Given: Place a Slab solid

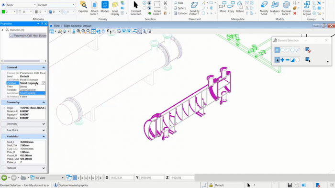Looking at the screenshot, I should 179,3.
